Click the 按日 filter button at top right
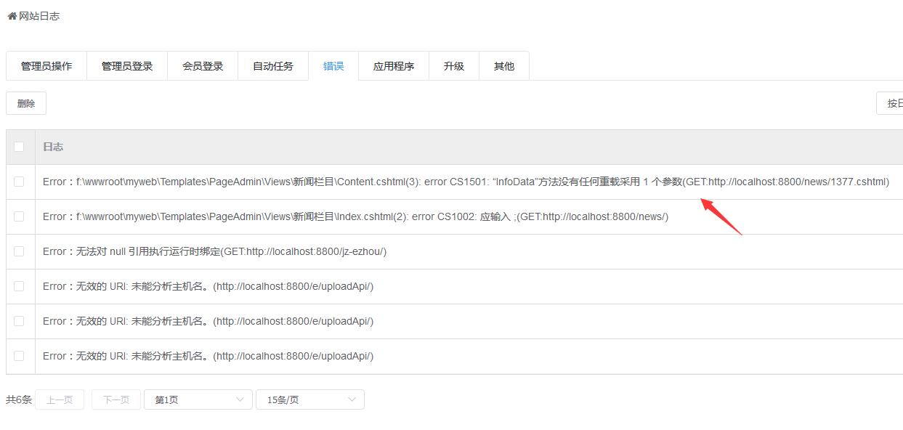Screen dimensions: 903x430 pos(894,102)
